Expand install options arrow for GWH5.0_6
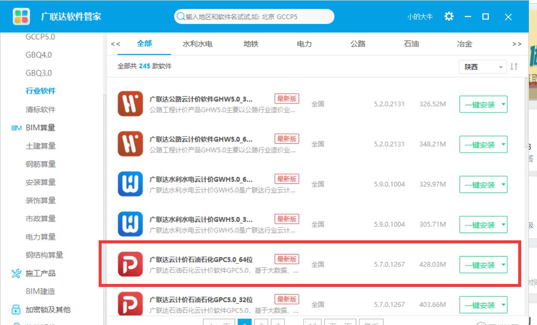This screenshot has width=537, height=325. [x=503, y=185]
